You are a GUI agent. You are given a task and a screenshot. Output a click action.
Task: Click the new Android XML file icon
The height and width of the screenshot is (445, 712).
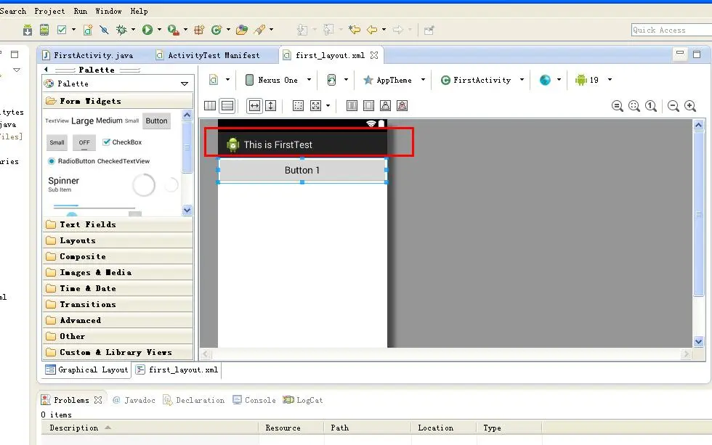[x=88, y=30]
